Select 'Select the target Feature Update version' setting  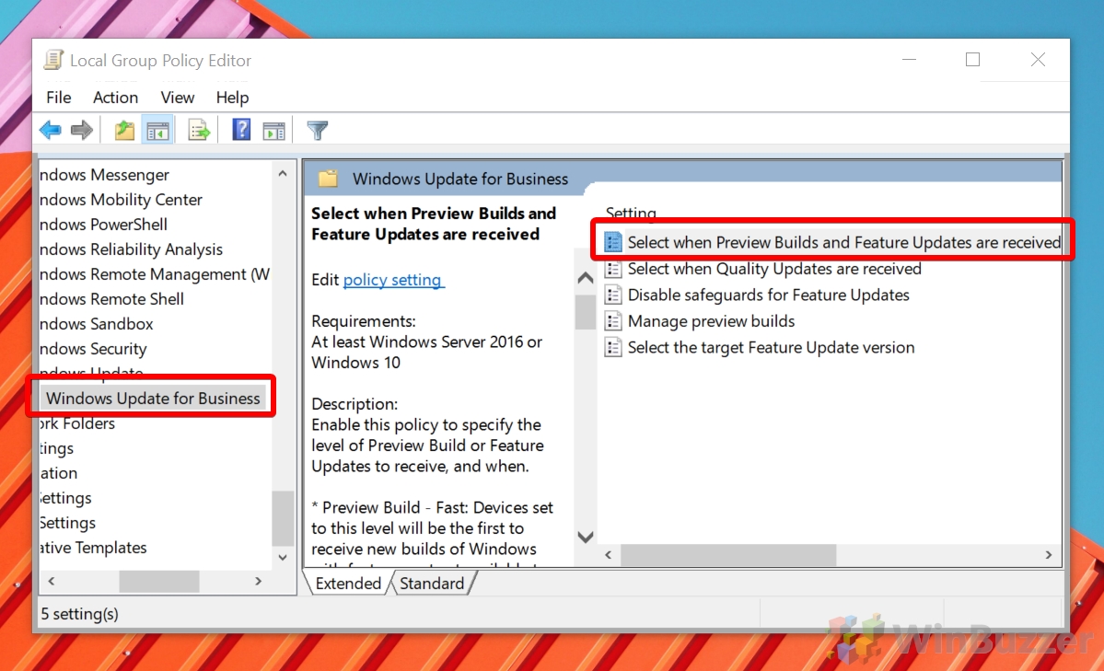point(771,347)
